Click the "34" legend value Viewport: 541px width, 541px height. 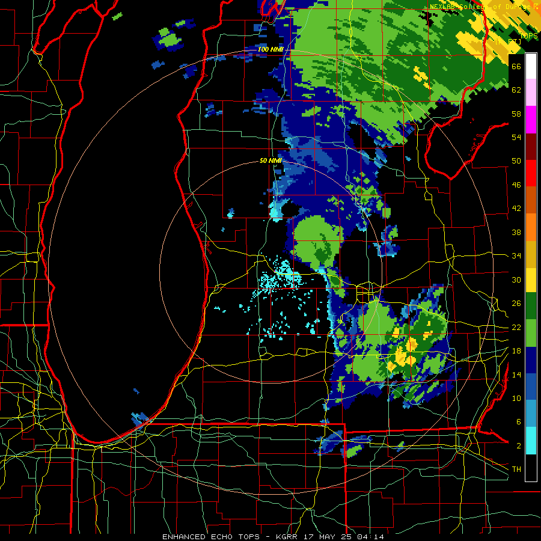(x=516, y=256)
